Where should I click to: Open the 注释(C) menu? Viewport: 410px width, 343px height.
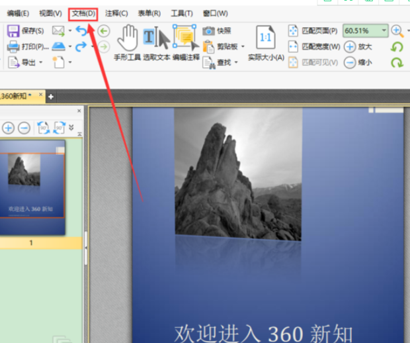tap(116, 13)
